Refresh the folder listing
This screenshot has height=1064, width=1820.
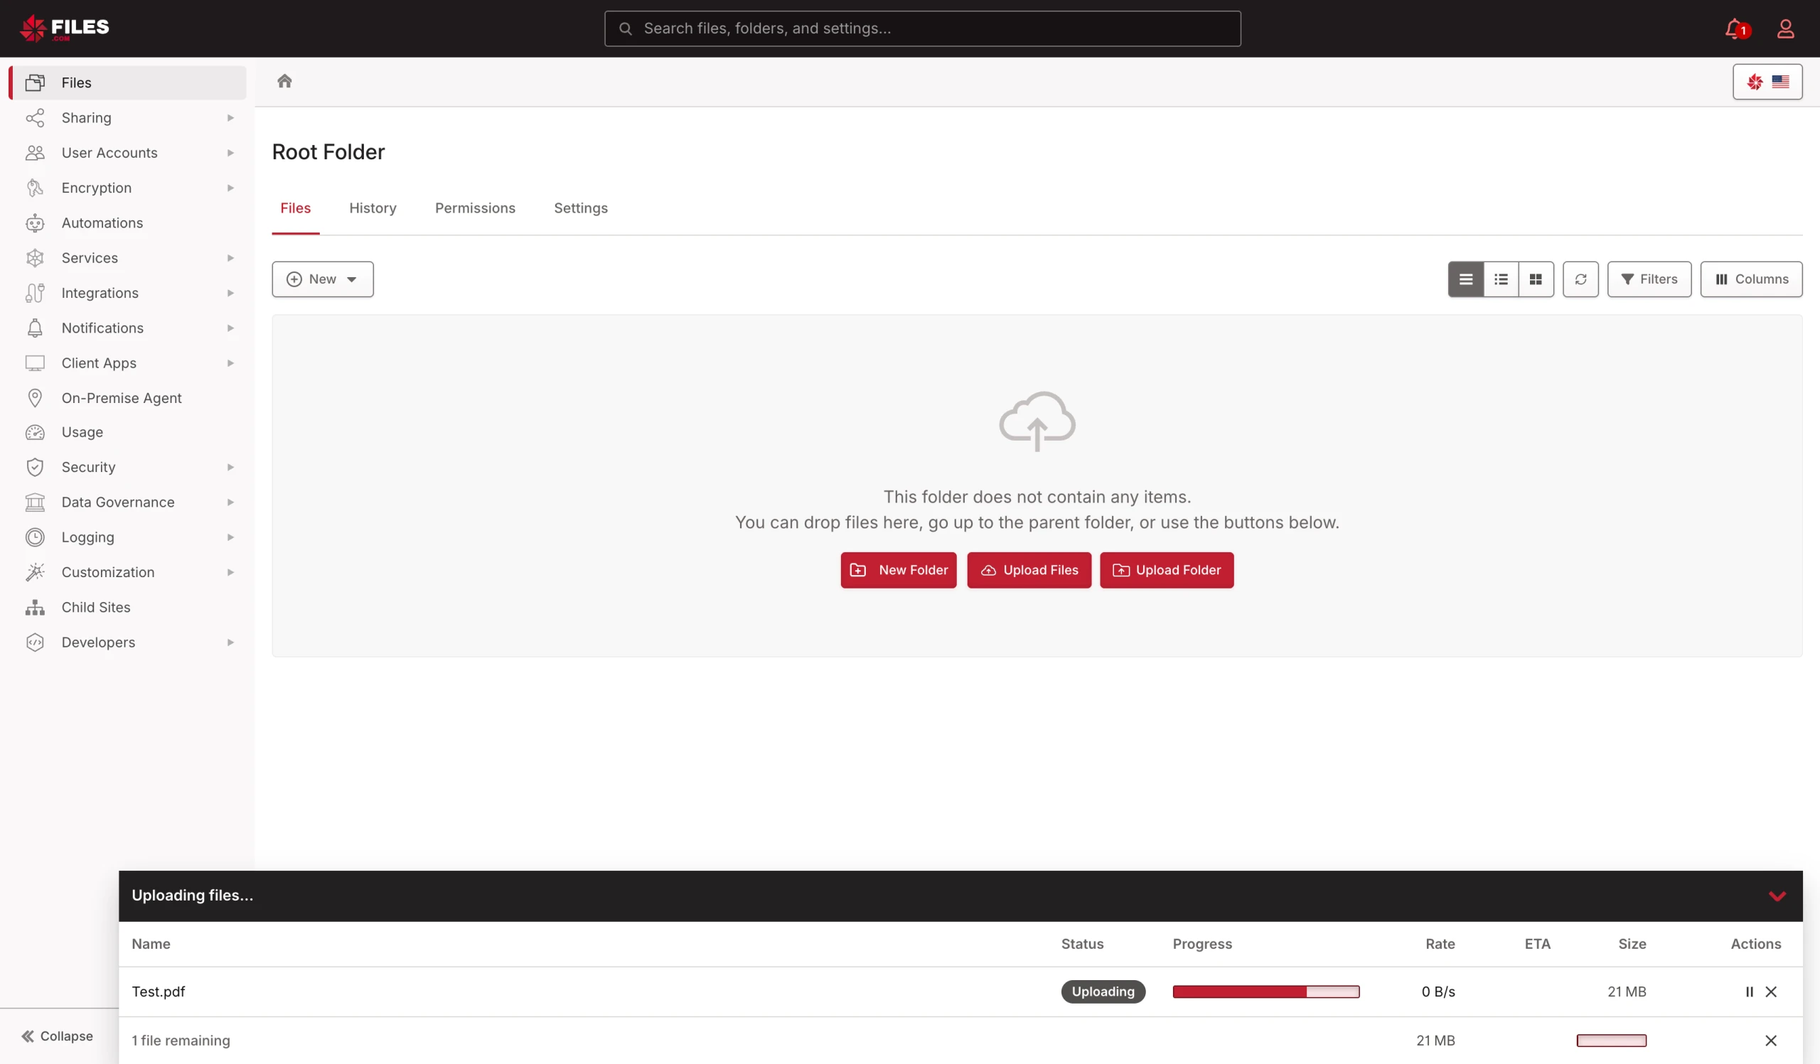1580,279
